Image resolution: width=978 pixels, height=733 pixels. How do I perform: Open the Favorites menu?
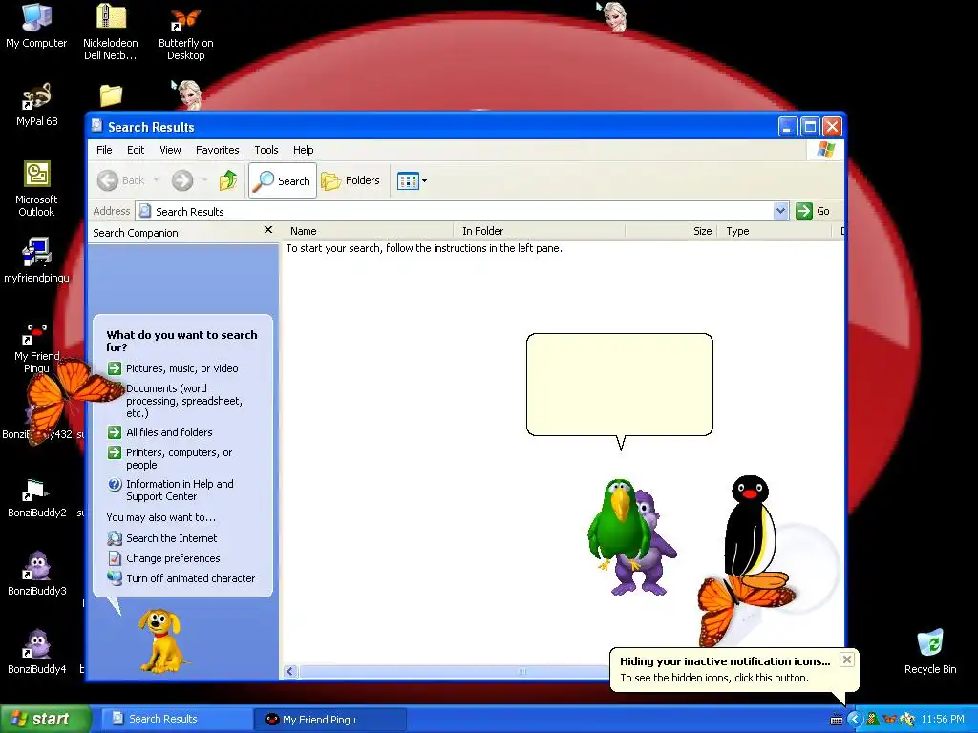coord(217,150)
